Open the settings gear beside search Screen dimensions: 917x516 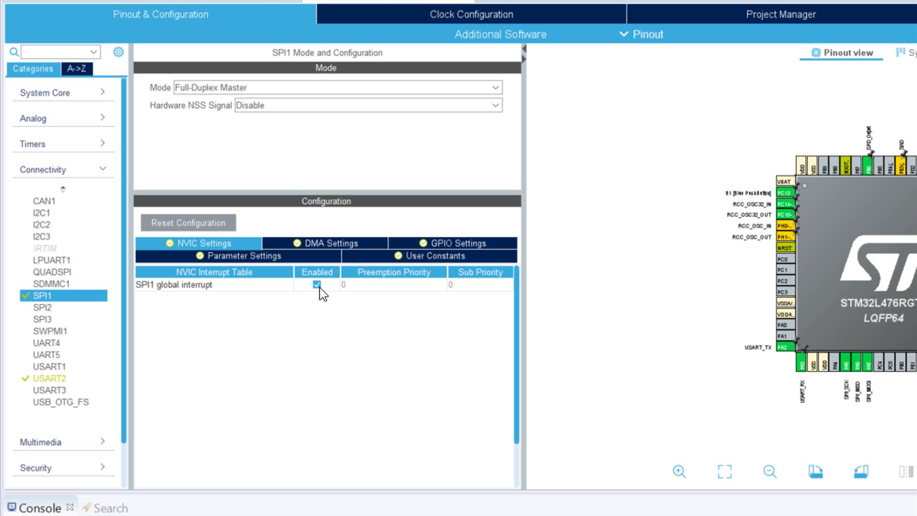click(x=118, y=52)
